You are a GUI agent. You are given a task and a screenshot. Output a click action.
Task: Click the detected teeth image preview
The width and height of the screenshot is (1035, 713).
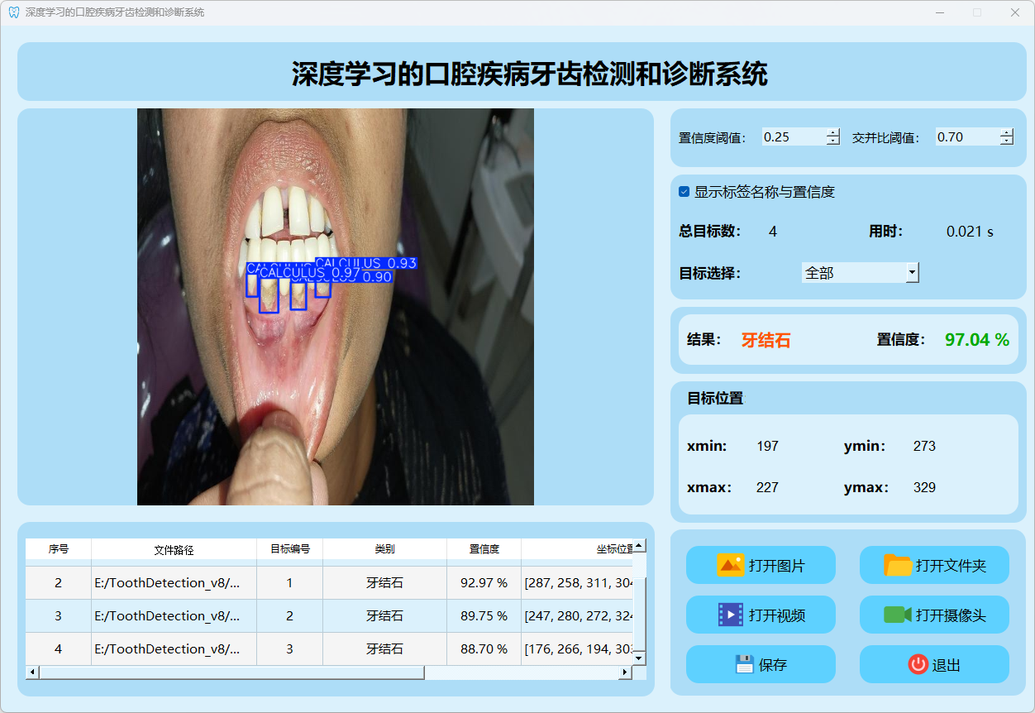click(335, 306)
